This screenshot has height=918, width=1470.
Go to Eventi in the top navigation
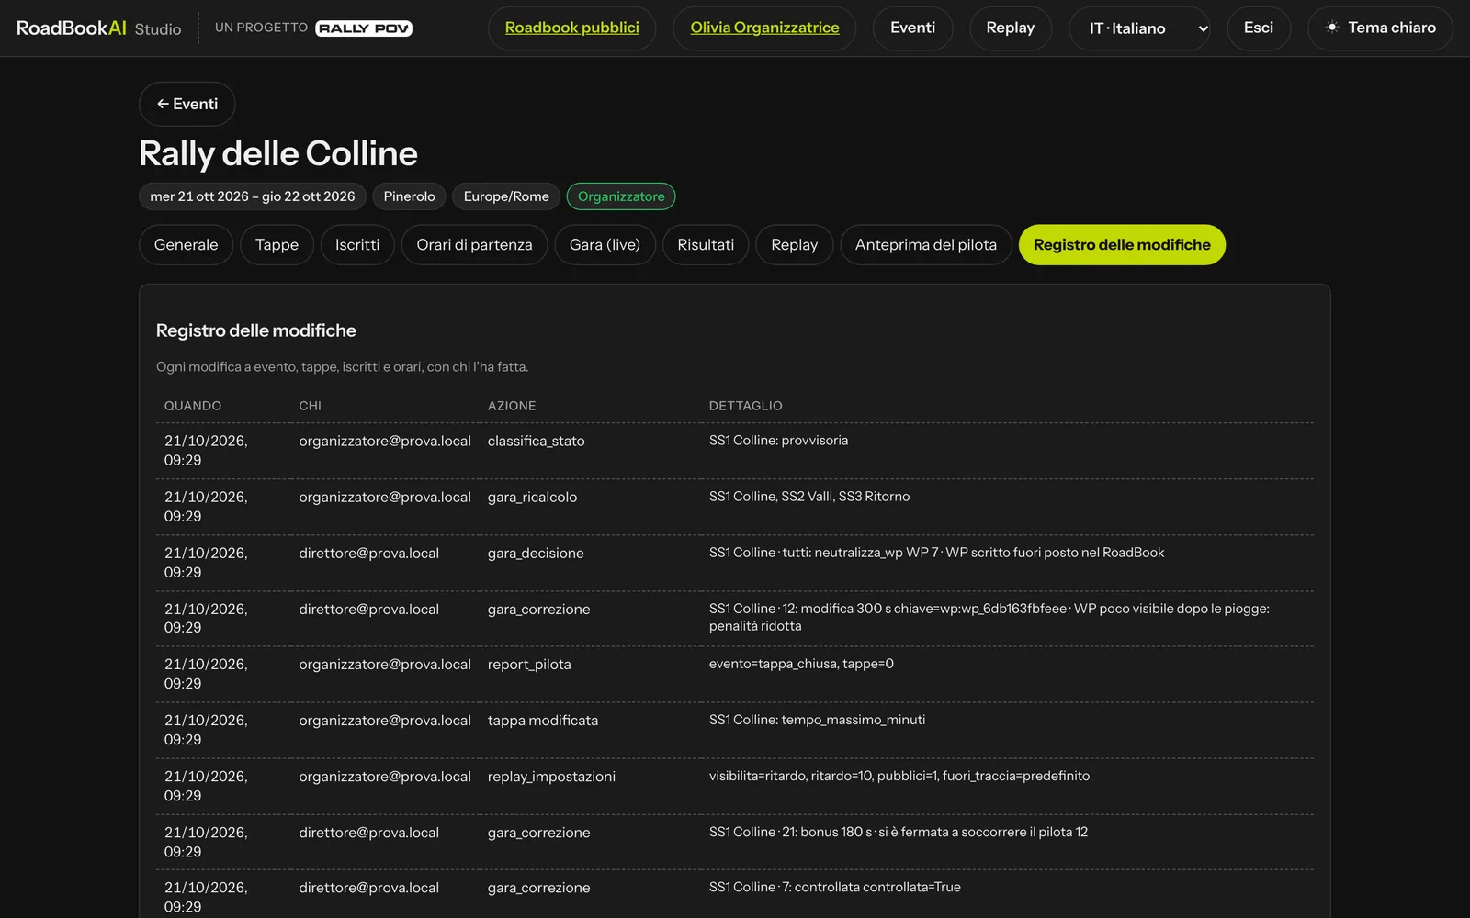click(912, 28)
